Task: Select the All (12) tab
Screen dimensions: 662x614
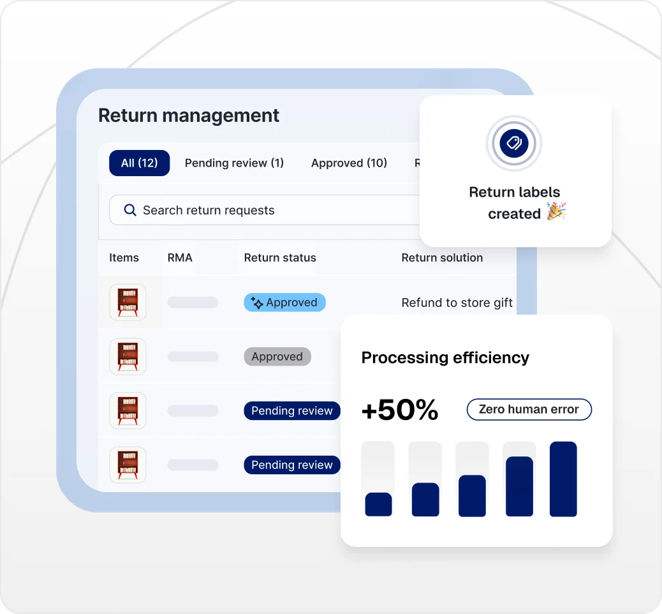Action: pos(139,163)
